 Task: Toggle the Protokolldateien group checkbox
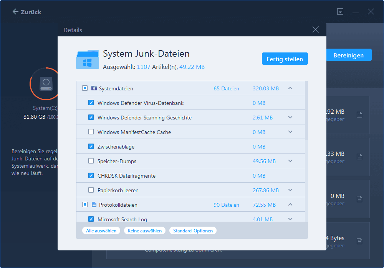(85, 204)
